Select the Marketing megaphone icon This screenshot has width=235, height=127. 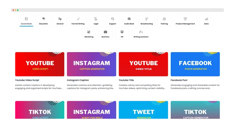[89, 32]
